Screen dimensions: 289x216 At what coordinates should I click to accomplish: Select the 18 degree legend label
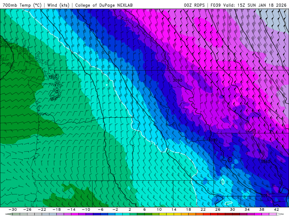point(188,210)
